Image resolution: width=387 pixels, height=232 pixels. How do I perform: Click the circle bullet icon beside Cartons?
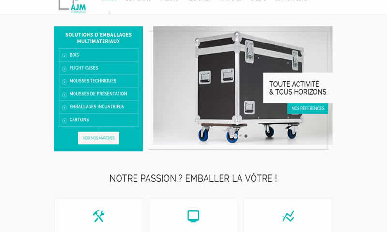coord(64,120)
